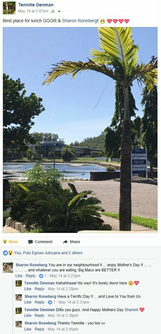Toggle the Wow reaction on the post
Image resolution: width=161 pixels, height=334 pixels.
point(10,242)
